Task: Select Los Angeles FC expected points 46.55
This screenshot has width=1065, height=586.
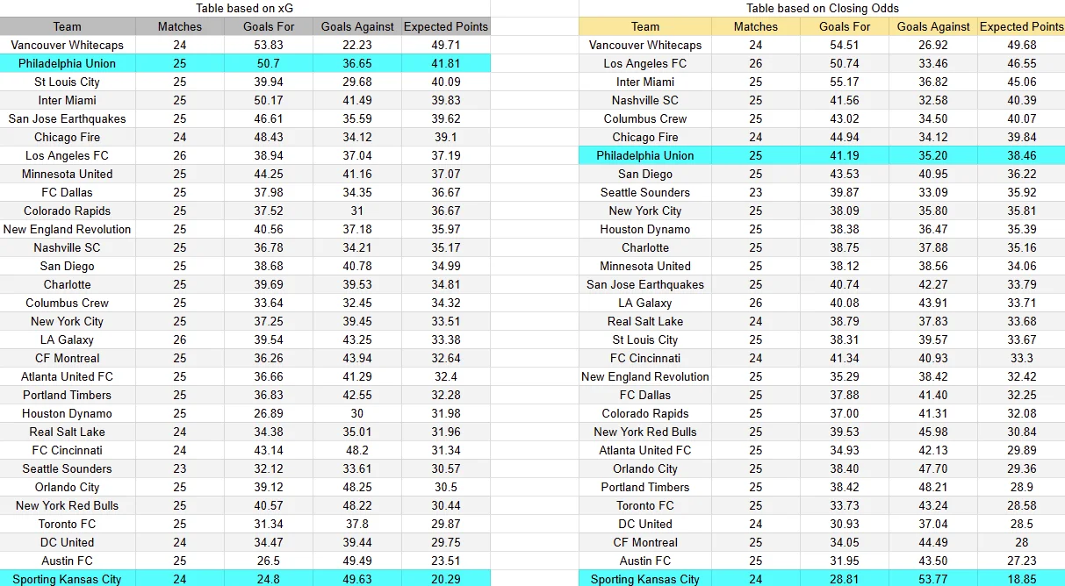Action: (x=1021, y=63)
